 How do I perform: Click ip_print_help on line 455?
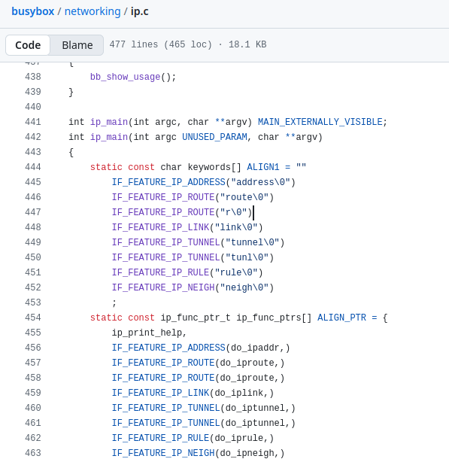point(147,333)
